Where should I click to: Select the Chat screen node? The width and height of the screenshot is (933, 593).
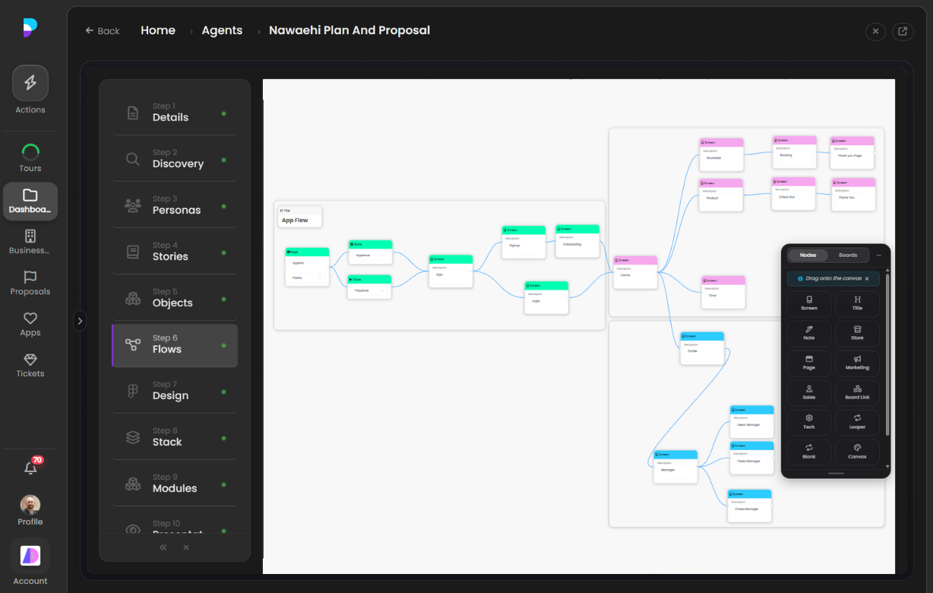(723, 292)
